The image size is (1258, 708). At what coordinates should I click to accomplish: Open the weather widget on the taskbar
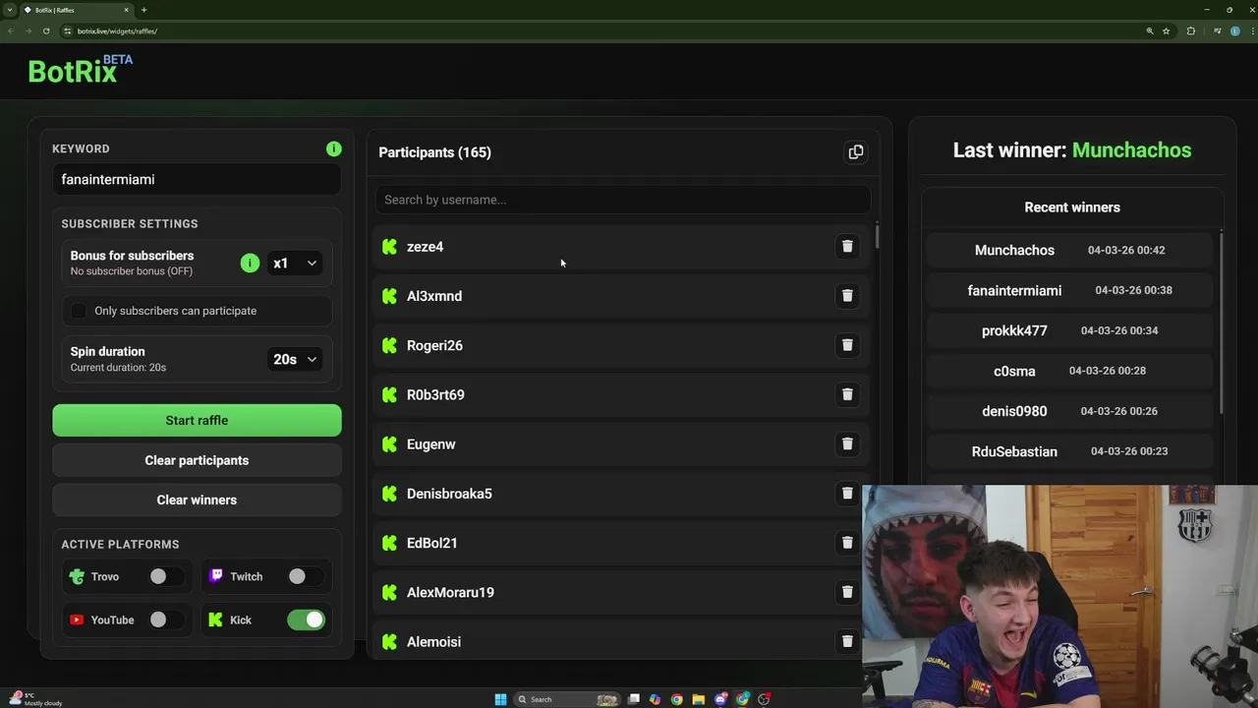[x=35, y=699]
